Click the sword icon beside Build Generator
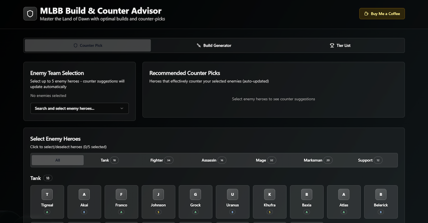This screenshot has height=223, width=428. tap(199, 46)
